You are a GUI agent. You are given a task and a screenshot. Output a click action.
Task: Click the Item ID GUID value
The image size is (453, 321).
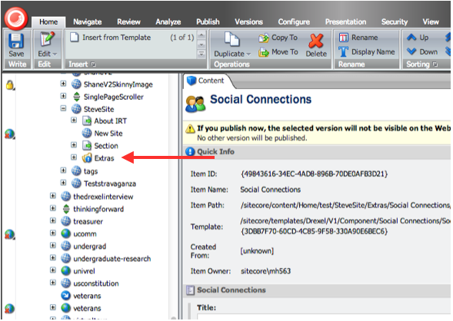(314, 174)
